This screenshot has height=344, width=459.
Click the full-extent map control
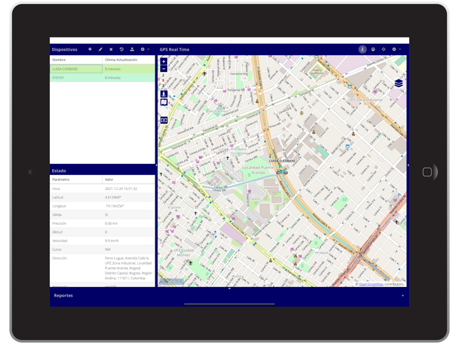[164, 120]
